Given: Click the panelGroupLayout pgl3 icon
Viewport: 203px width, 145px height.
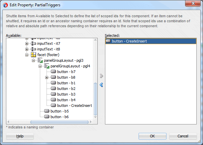Looking at the screenshot, I should click(40, 60).
